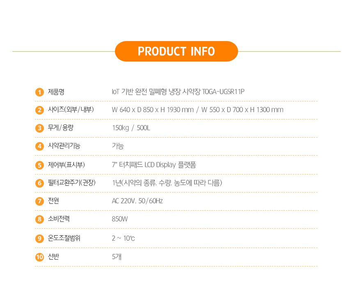Click the 필터교환주기(권장) label
The image size is (353, 301).
pos(71,183)
